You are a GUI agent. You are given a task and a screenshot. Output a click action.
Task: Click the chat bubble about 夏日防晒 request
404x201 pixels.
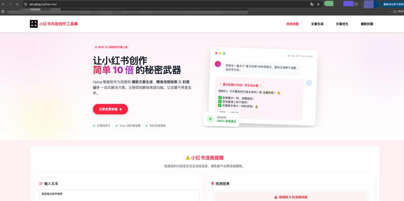(262, 68)
